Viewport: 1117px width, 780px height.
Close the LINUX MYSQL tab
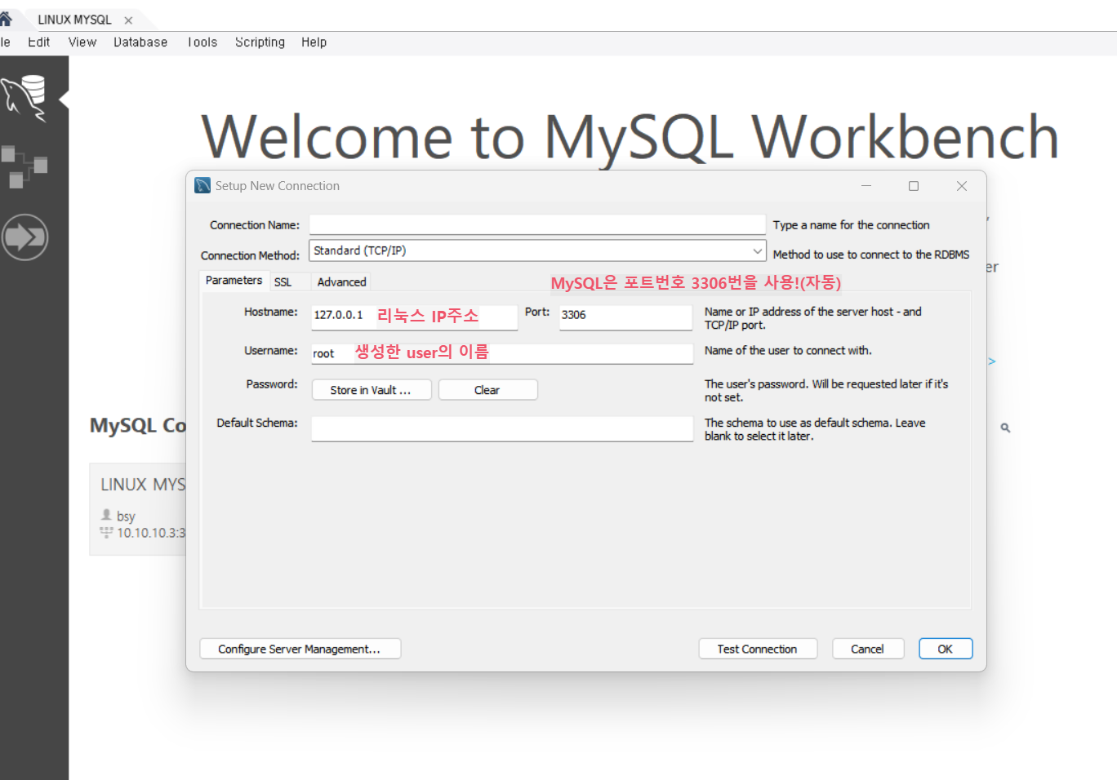[128, 20]
